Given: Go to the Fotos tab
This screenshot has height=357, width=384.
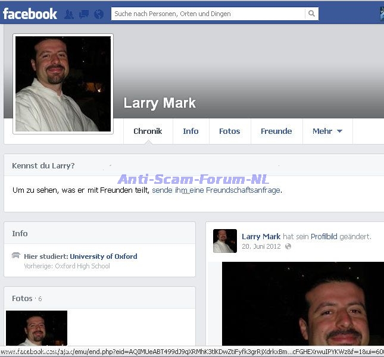Looking at the screenshot, I should [x=229, y=131].
